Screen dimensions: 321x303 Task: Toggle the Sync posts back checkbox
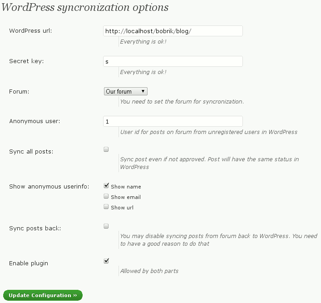106,226
